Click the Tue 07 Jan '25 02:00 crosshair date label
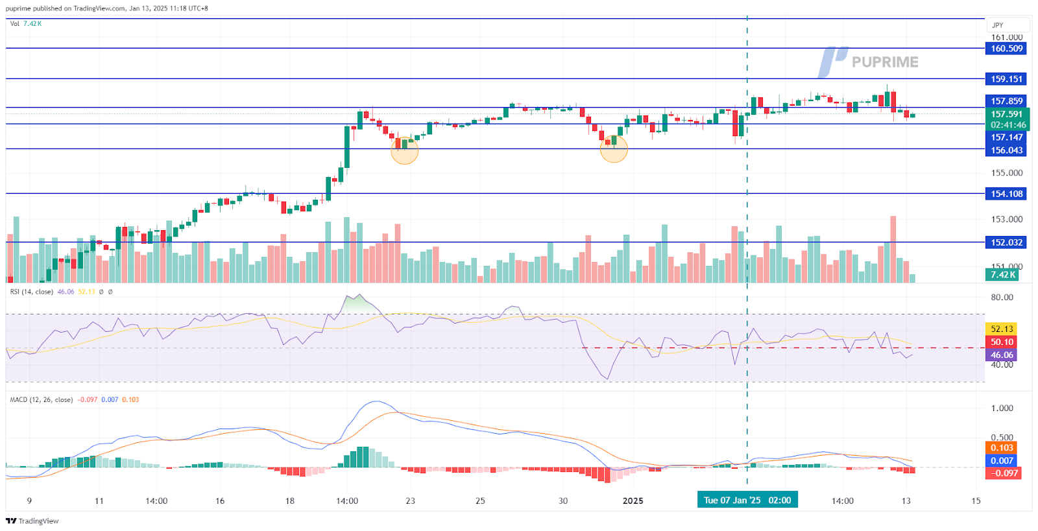The width and height of the screenshot is (1038, 531). pyautogui.click(x=747, y=500)
